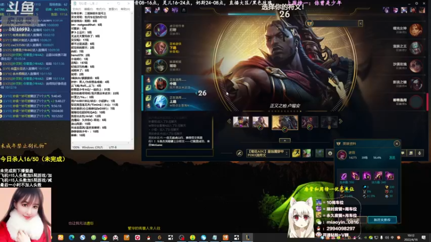Viewport: 431px width, 242px height.
Task: Click first enemy team champion portrait
Action: click(416, 30)
